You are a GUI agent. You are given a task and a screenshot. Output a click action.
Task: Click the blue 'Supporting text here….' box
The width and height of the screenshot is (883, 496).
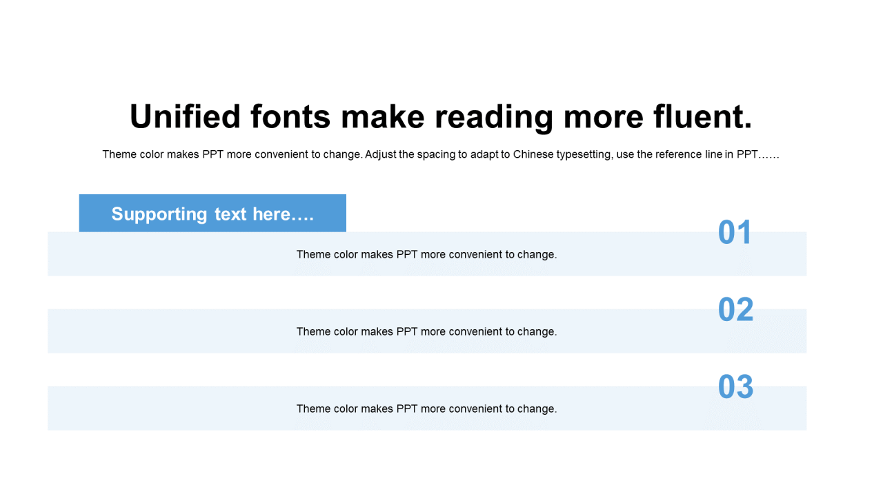[x=212, y=214]
